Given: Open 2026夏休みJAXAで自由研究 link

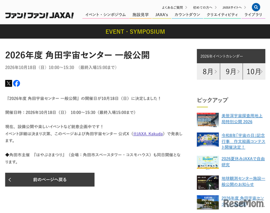Looking at the screenshot, I should [243, 161].
